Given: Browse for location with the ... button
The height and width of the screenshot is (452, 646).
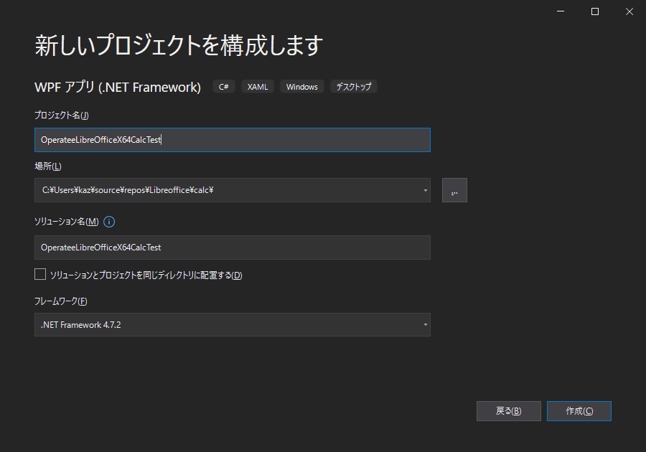Looking at the screenshot, I should point(454,190).
